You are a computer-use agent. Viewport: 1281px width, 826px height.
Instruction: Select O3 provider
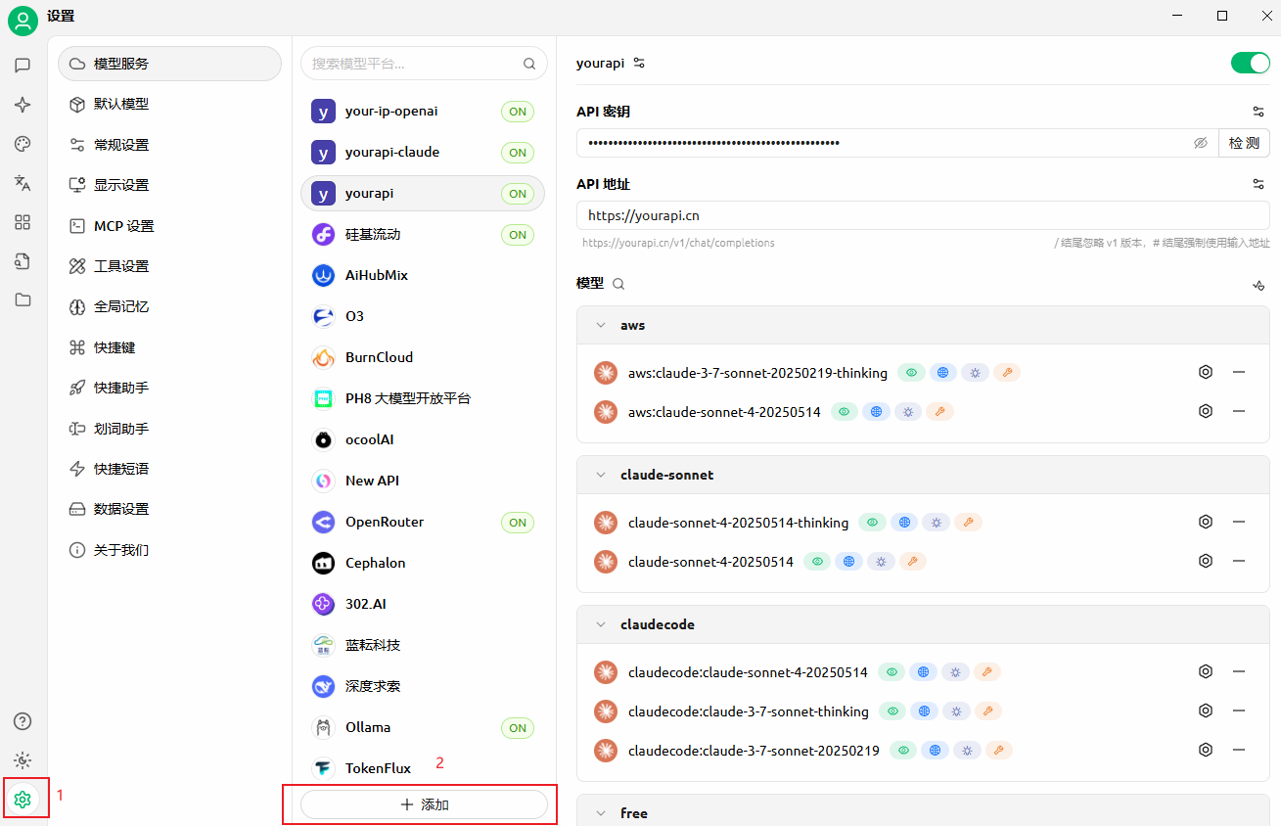click(x=423, y=317)
